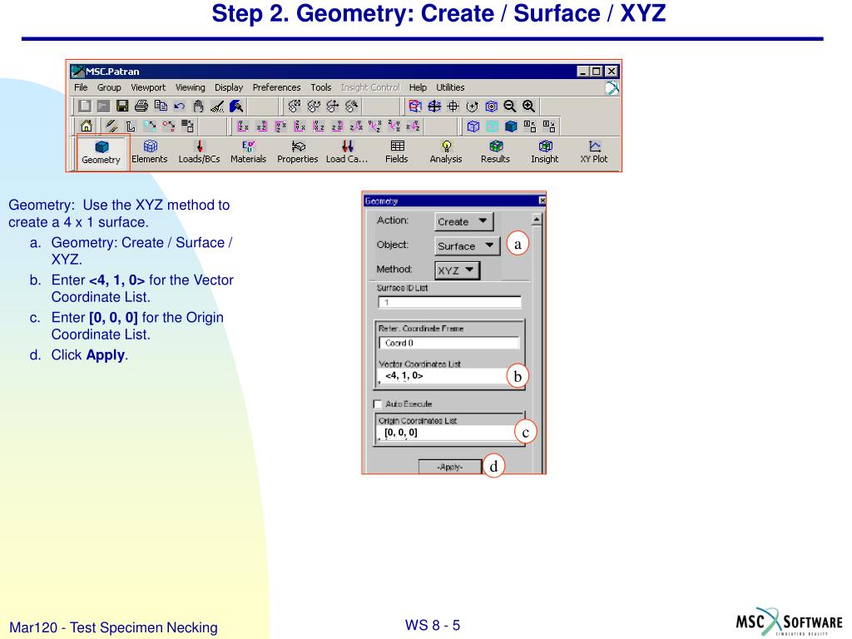This screenshot has width=852, height=639.
Task: Click the crosshair view center icon
Action: (453, 106)
